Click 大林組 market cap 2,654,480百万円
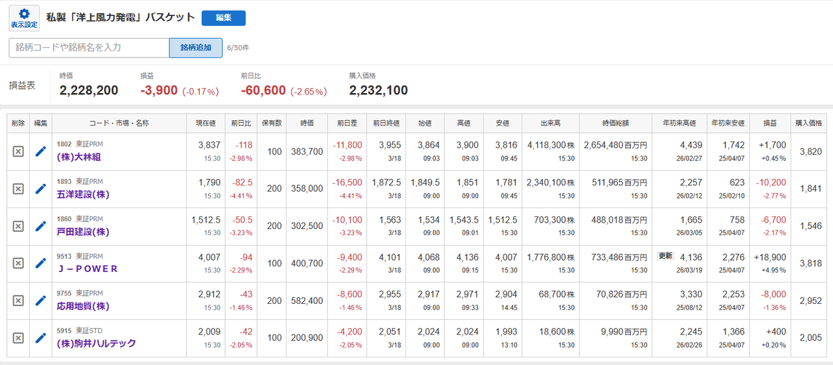The image size is (833, 365). tap(614, 144)
